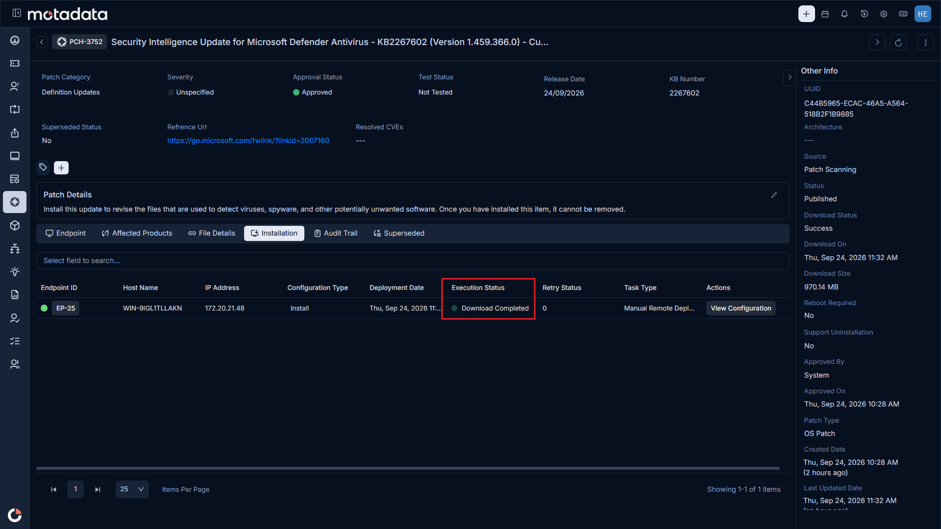
Task: Select the Installation tab
Action: [274, 233]
